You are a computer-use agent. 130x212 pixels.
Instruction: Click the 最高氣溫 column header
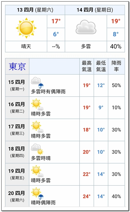click(87, 66)
